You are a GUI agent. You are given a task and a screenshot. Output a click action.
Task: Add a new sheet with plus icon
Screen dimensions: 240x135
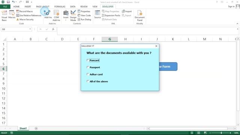[36, 128]
